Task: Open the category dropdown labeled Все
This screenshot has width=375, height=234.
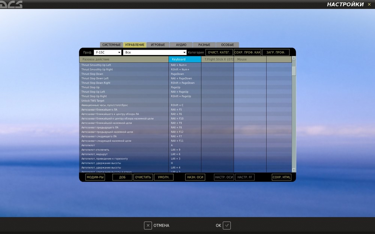Action: point(155,52)
